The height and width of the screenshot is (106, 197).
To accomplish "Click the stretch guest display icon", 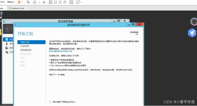I will [x=78, y=2].
